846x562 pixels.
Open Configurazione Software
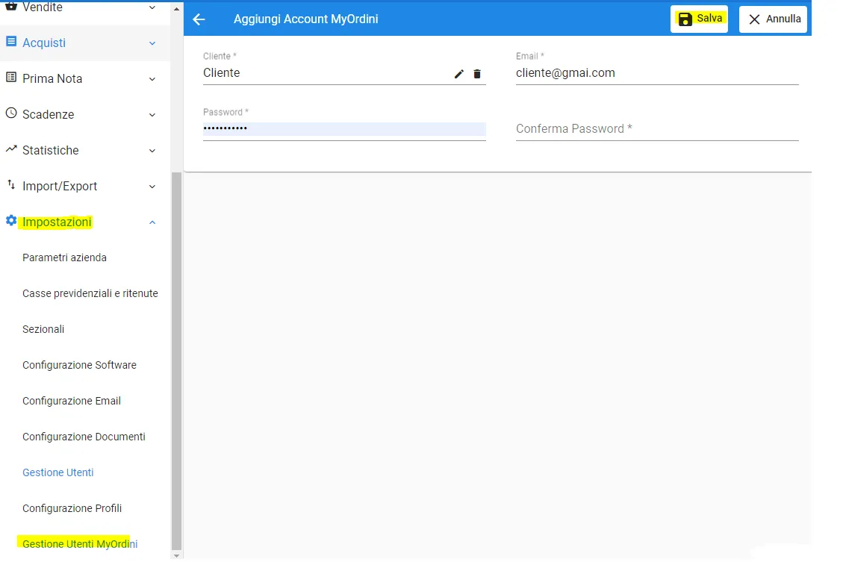tap(79, 365)
